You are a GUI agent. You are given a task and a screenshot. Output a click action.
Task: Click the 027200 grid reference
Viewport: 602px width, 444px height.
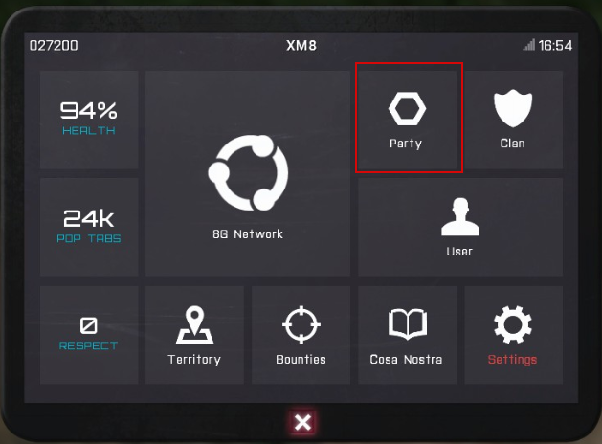tap(54, 46)
